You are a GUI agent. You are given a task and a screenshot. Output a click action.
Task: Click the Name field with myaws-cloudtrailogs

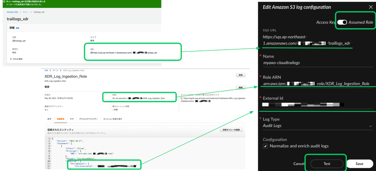click(x=317, y=63)
